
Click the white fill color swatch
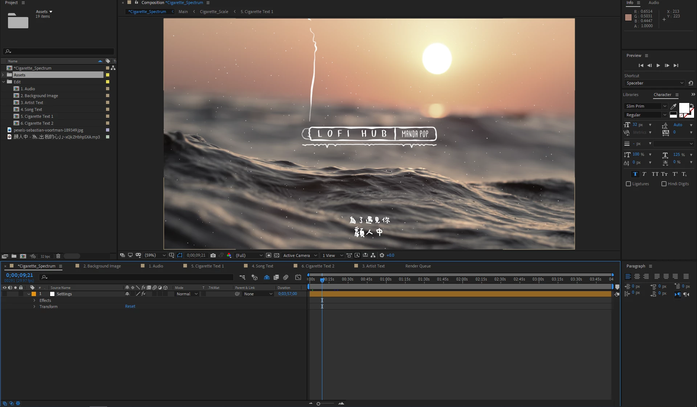tap(684, 108)
